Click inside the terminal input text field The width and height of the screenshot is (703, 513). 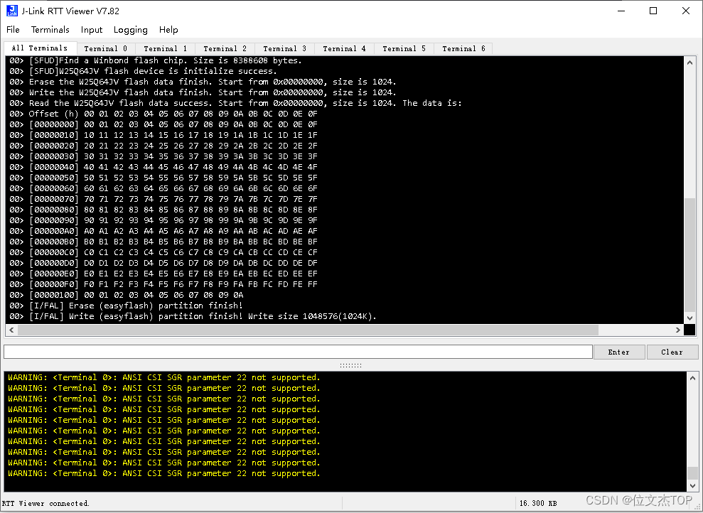click(299, 352)
